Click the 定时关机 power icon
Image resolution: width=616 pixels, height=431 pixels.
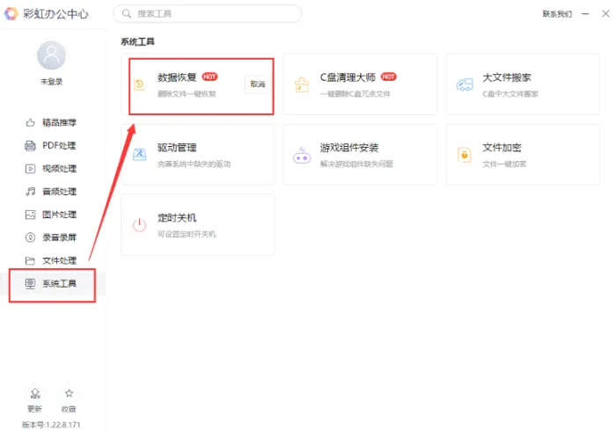[x=139, y=224]
